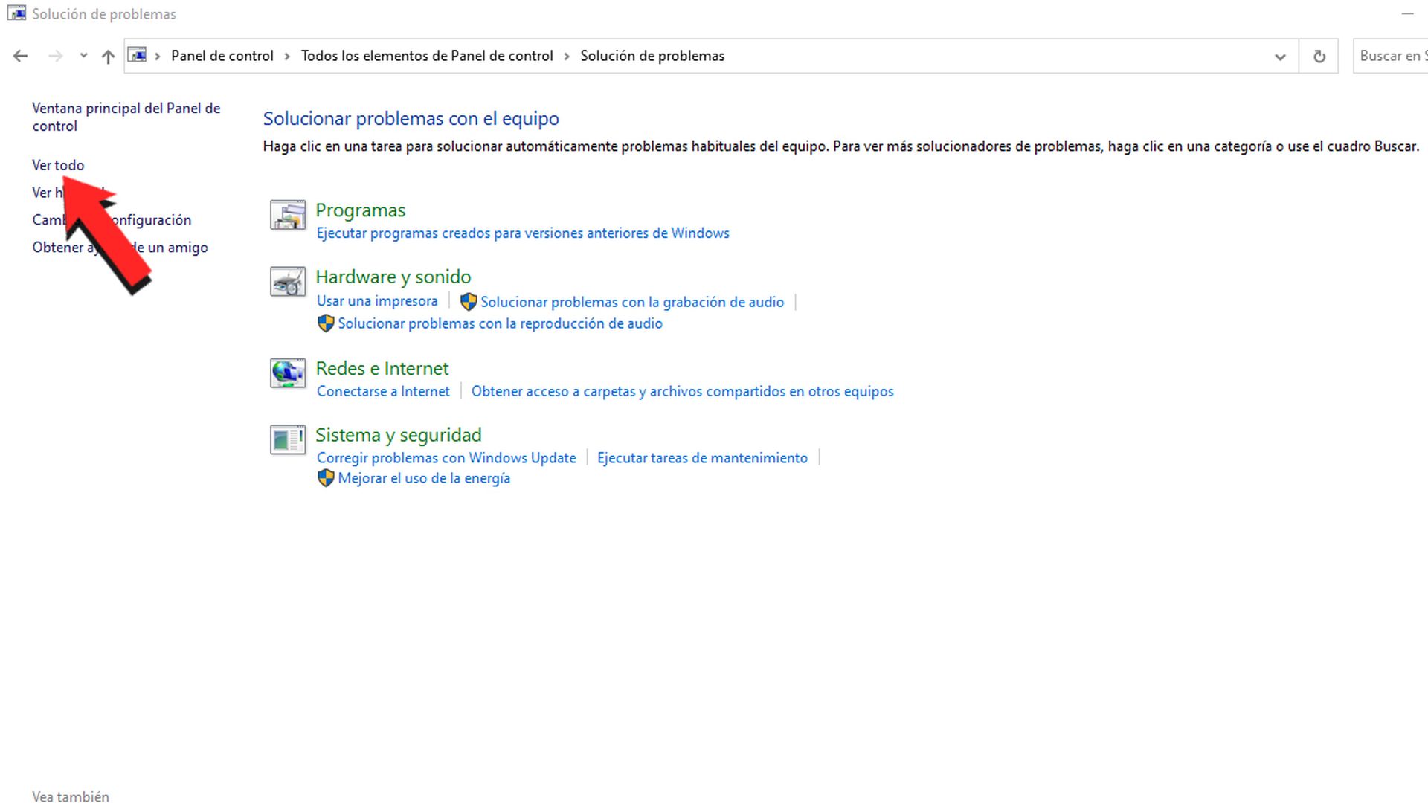Click the Sistema y seguridad category icon
The image size is (1428, 803).
288,439
